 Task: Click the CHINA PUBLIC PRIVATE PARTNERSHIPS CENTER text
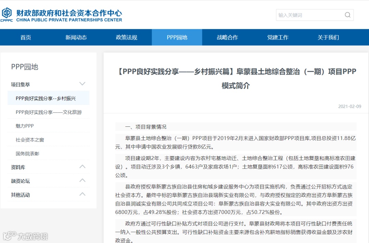[69, 20]
